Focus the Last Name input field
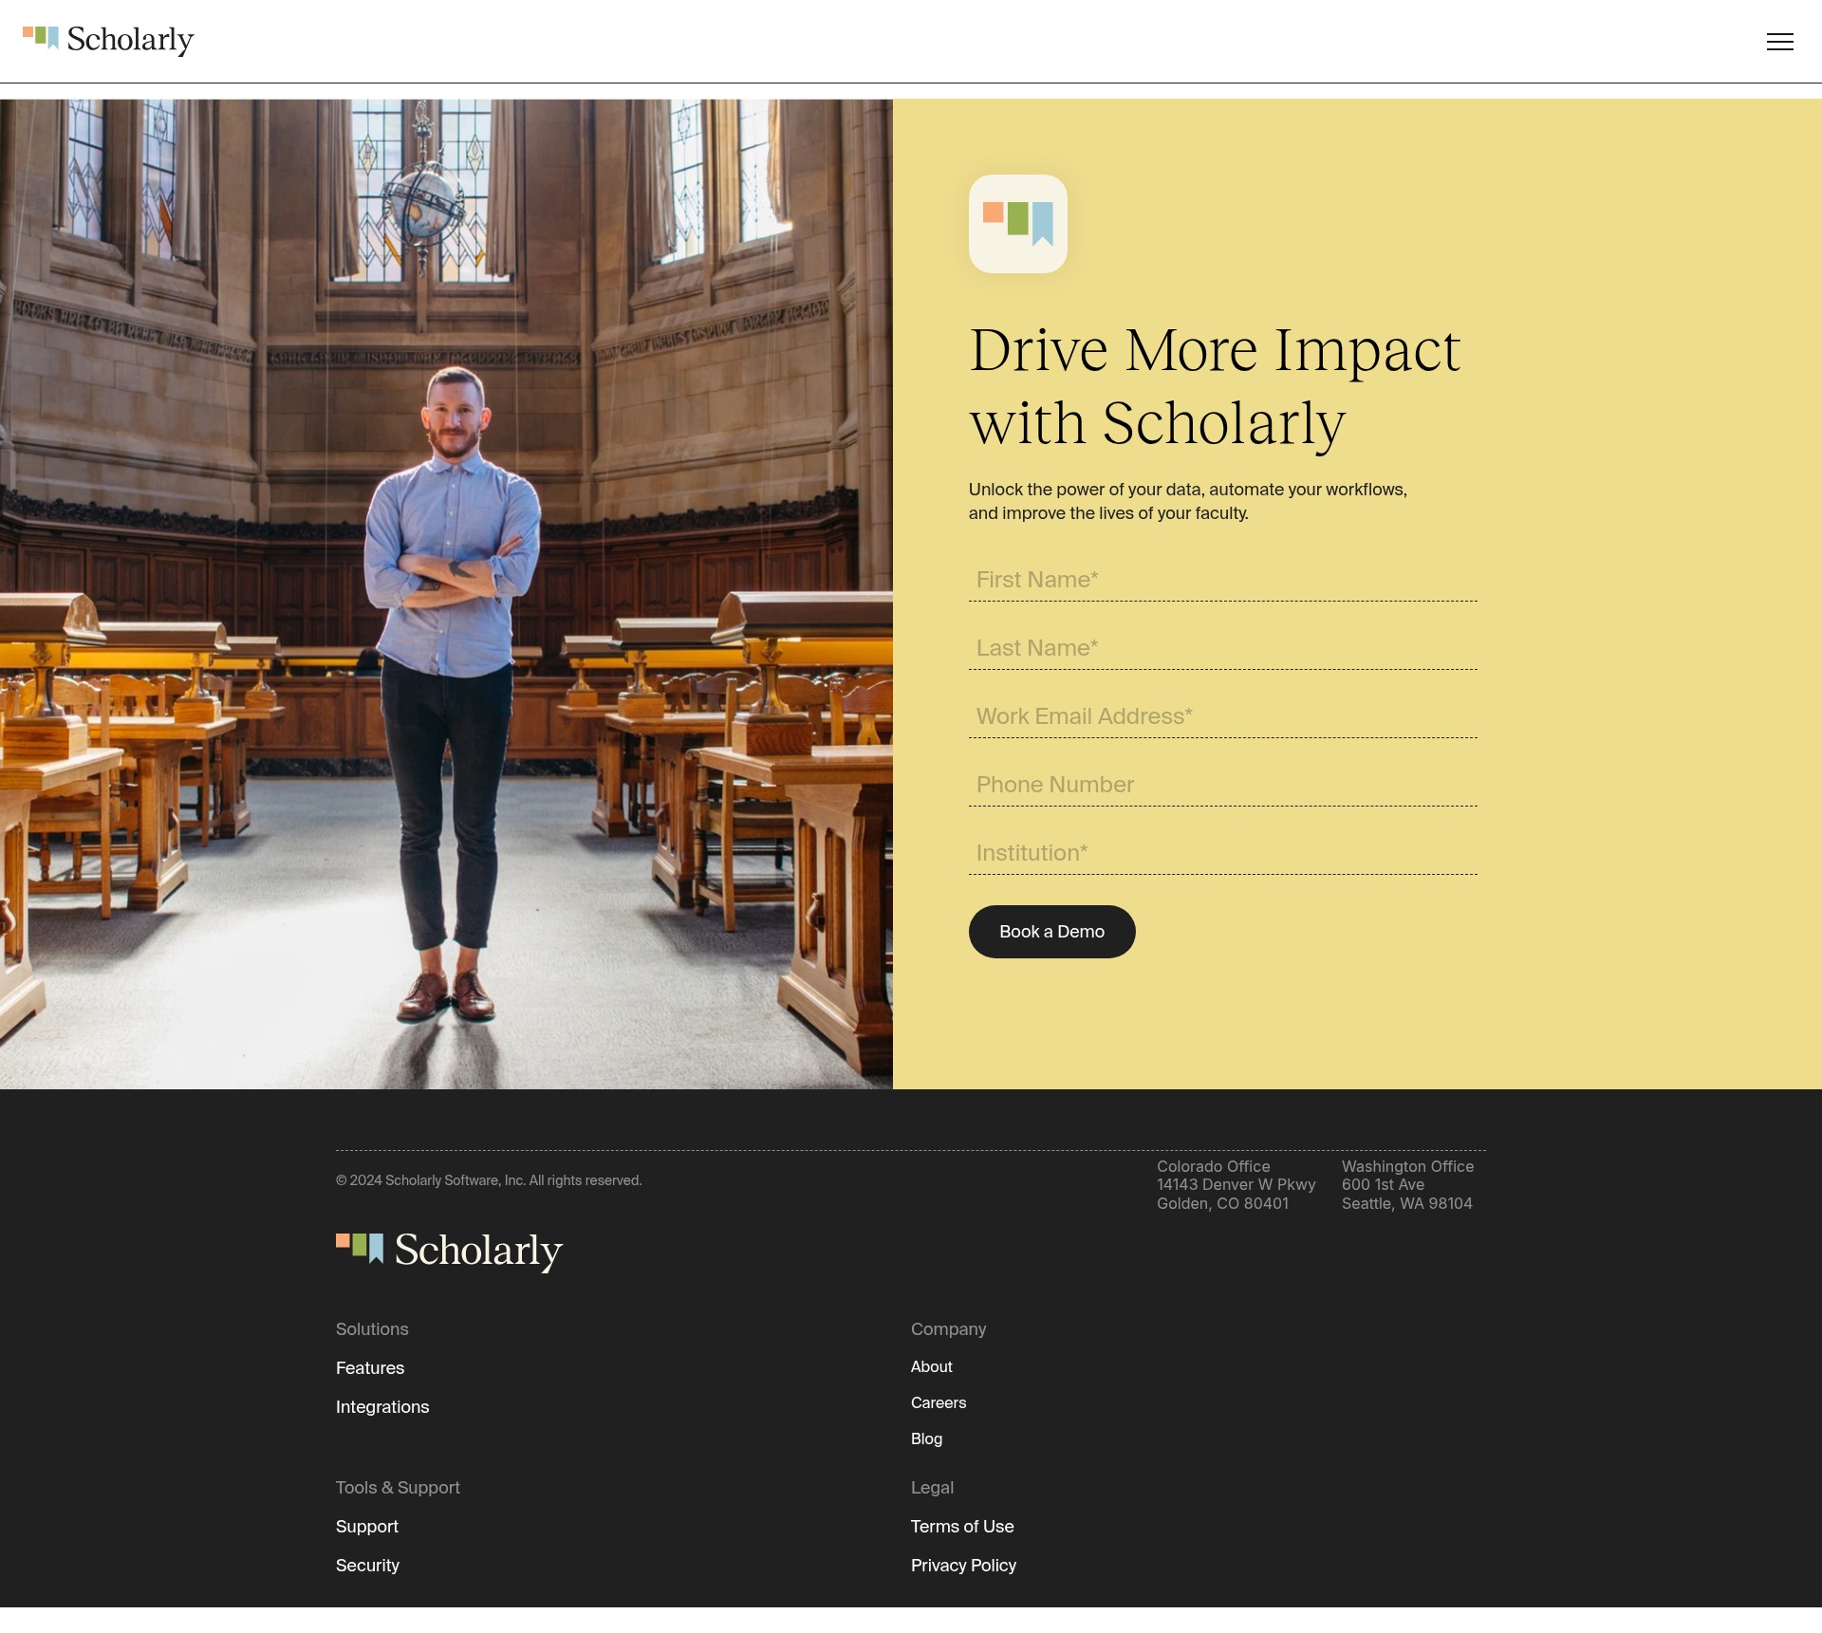The width and height of the screenshot is (1822, 1633). (x=1222, y=648)
